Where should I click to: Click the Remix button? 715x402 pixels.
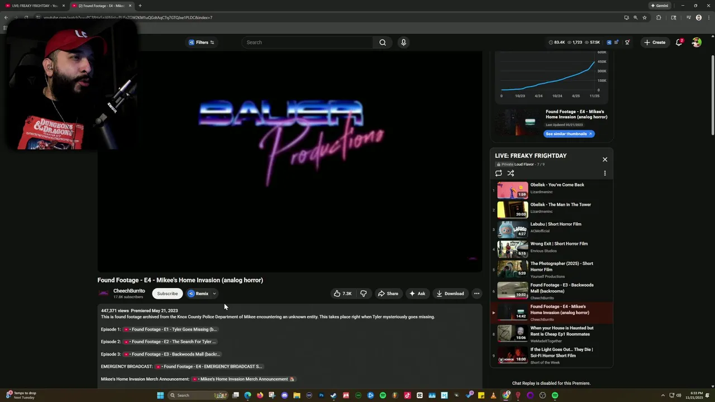click(x=198, y=294)
